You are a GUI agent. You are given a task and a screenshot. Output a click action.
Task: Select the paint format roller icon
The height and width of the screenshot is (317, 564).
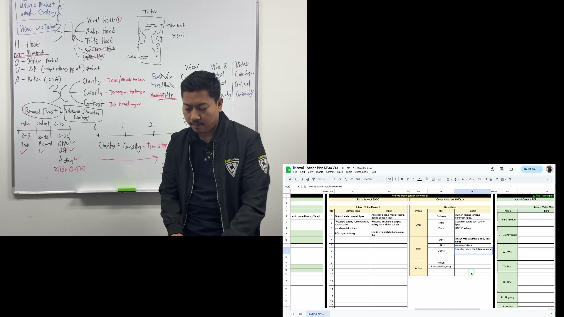click(313, 179)
